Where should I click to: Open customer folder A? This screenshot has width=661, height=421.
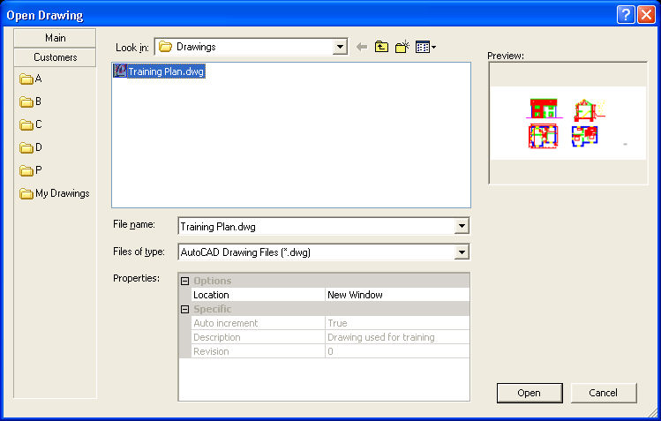[x=31, y=79]
